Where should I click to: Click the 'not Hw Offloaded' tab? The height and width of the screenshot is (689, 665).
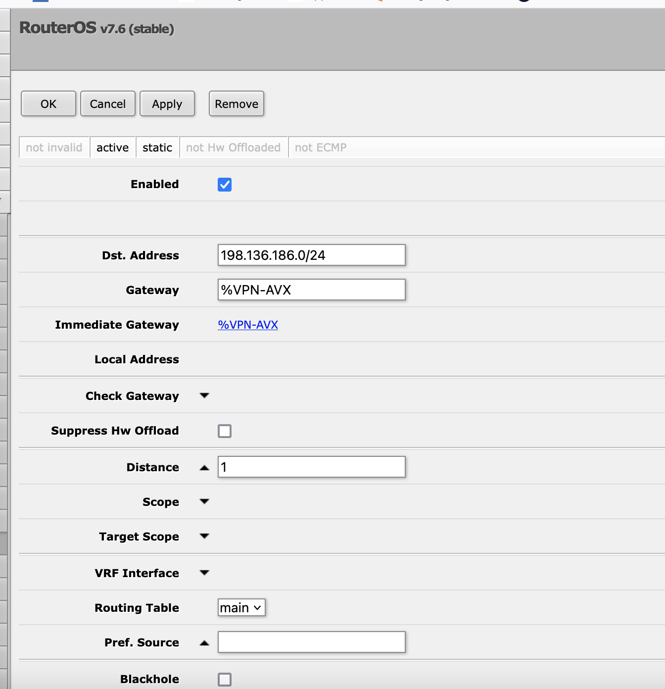click(234, 147)
